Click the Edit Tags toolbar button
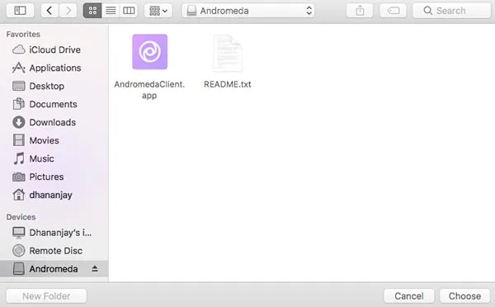The width and height of the screenshot is (495, 307). click(393, 11)
